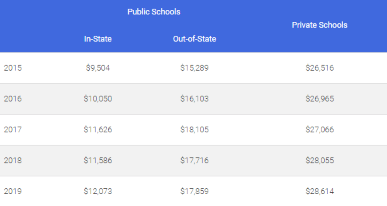Select the 2016 year row label
This screenshot has height=206, width=387.
[x=13, y=99]
